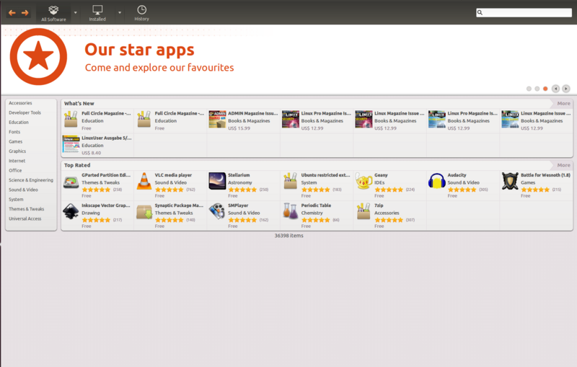Choose the Games category in sidebar
The image size is (577, 367).
(16, 142)
